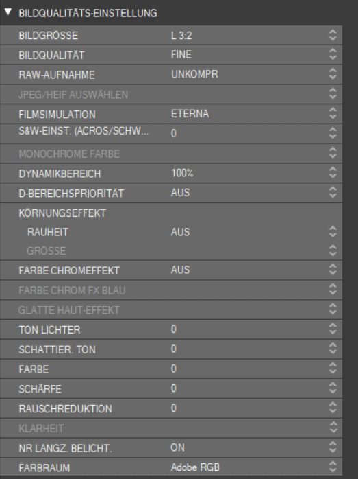Open DYNAMIKBEREICH 100% selector arrows

click(333, 173)
